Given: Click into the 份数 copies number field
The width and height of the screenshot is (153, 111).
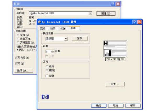Looking at the screenshot, I should (x=48, y=51).
